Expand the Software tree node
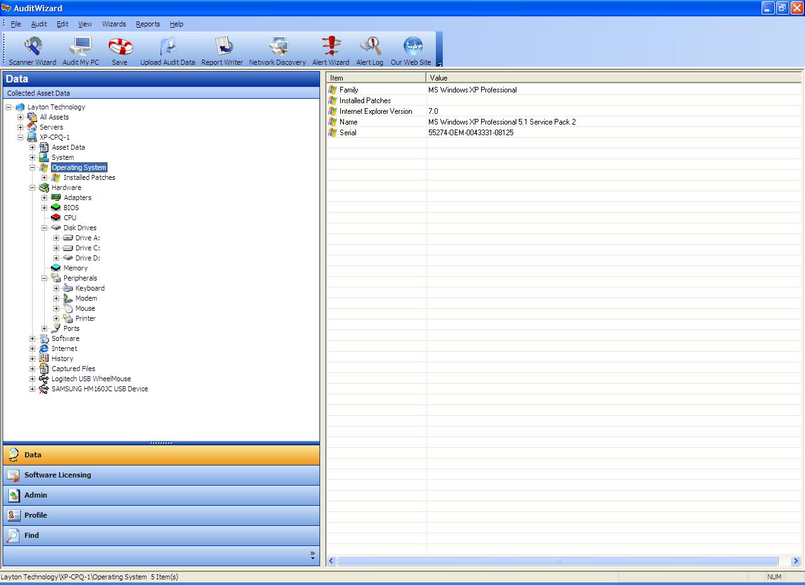805x585 pixels. coord(33,338)
